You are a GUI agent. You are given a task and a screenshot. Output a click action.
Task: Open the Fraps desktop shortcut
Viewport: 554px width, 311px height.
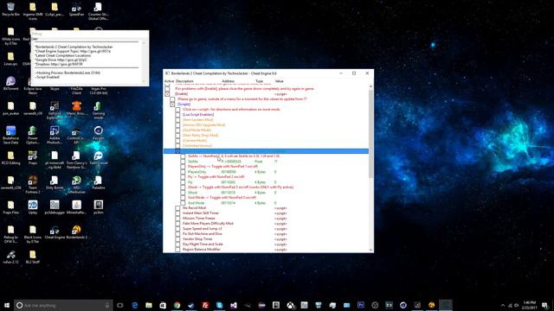pos(33,158)
